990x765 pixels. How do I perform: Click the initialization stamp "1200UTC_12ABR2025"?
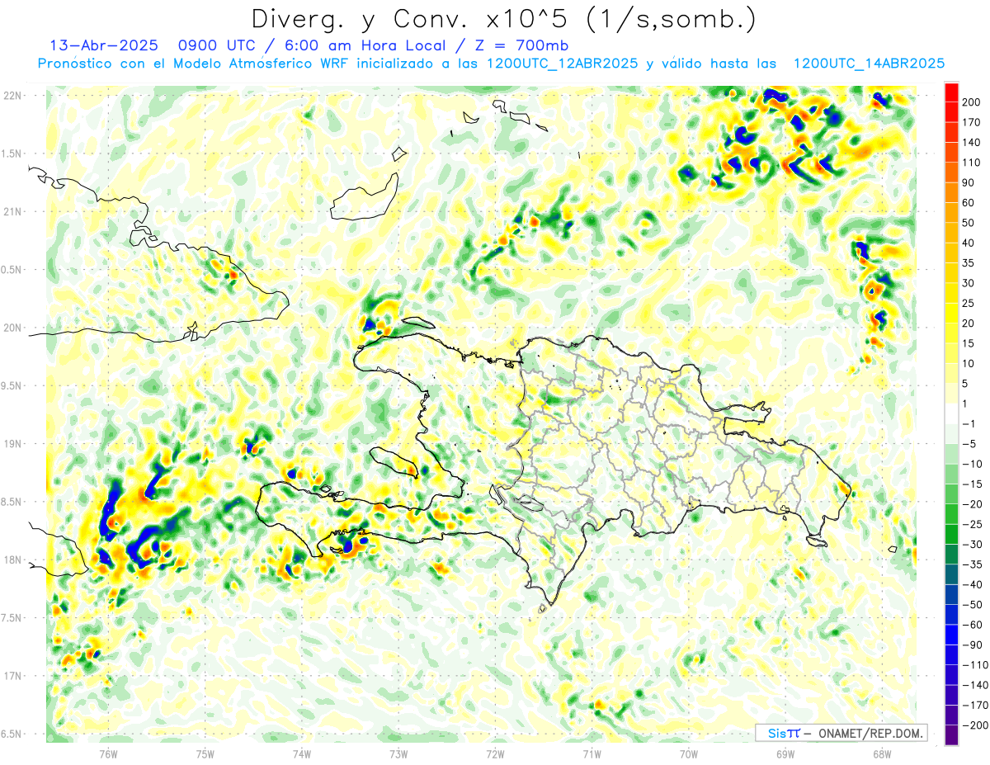[x=562, y=64]
